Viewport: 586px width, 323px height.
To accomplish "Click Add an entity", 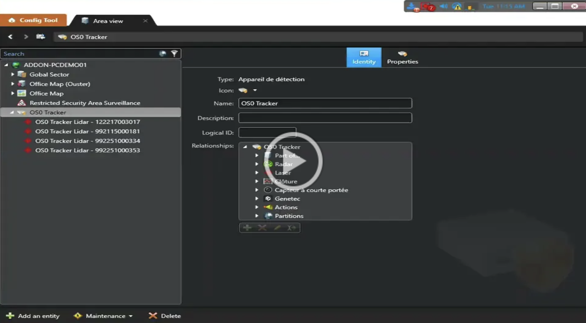I will point(33,316).
